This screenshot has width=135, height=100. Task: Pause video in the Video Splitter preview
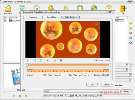(34, 60)
